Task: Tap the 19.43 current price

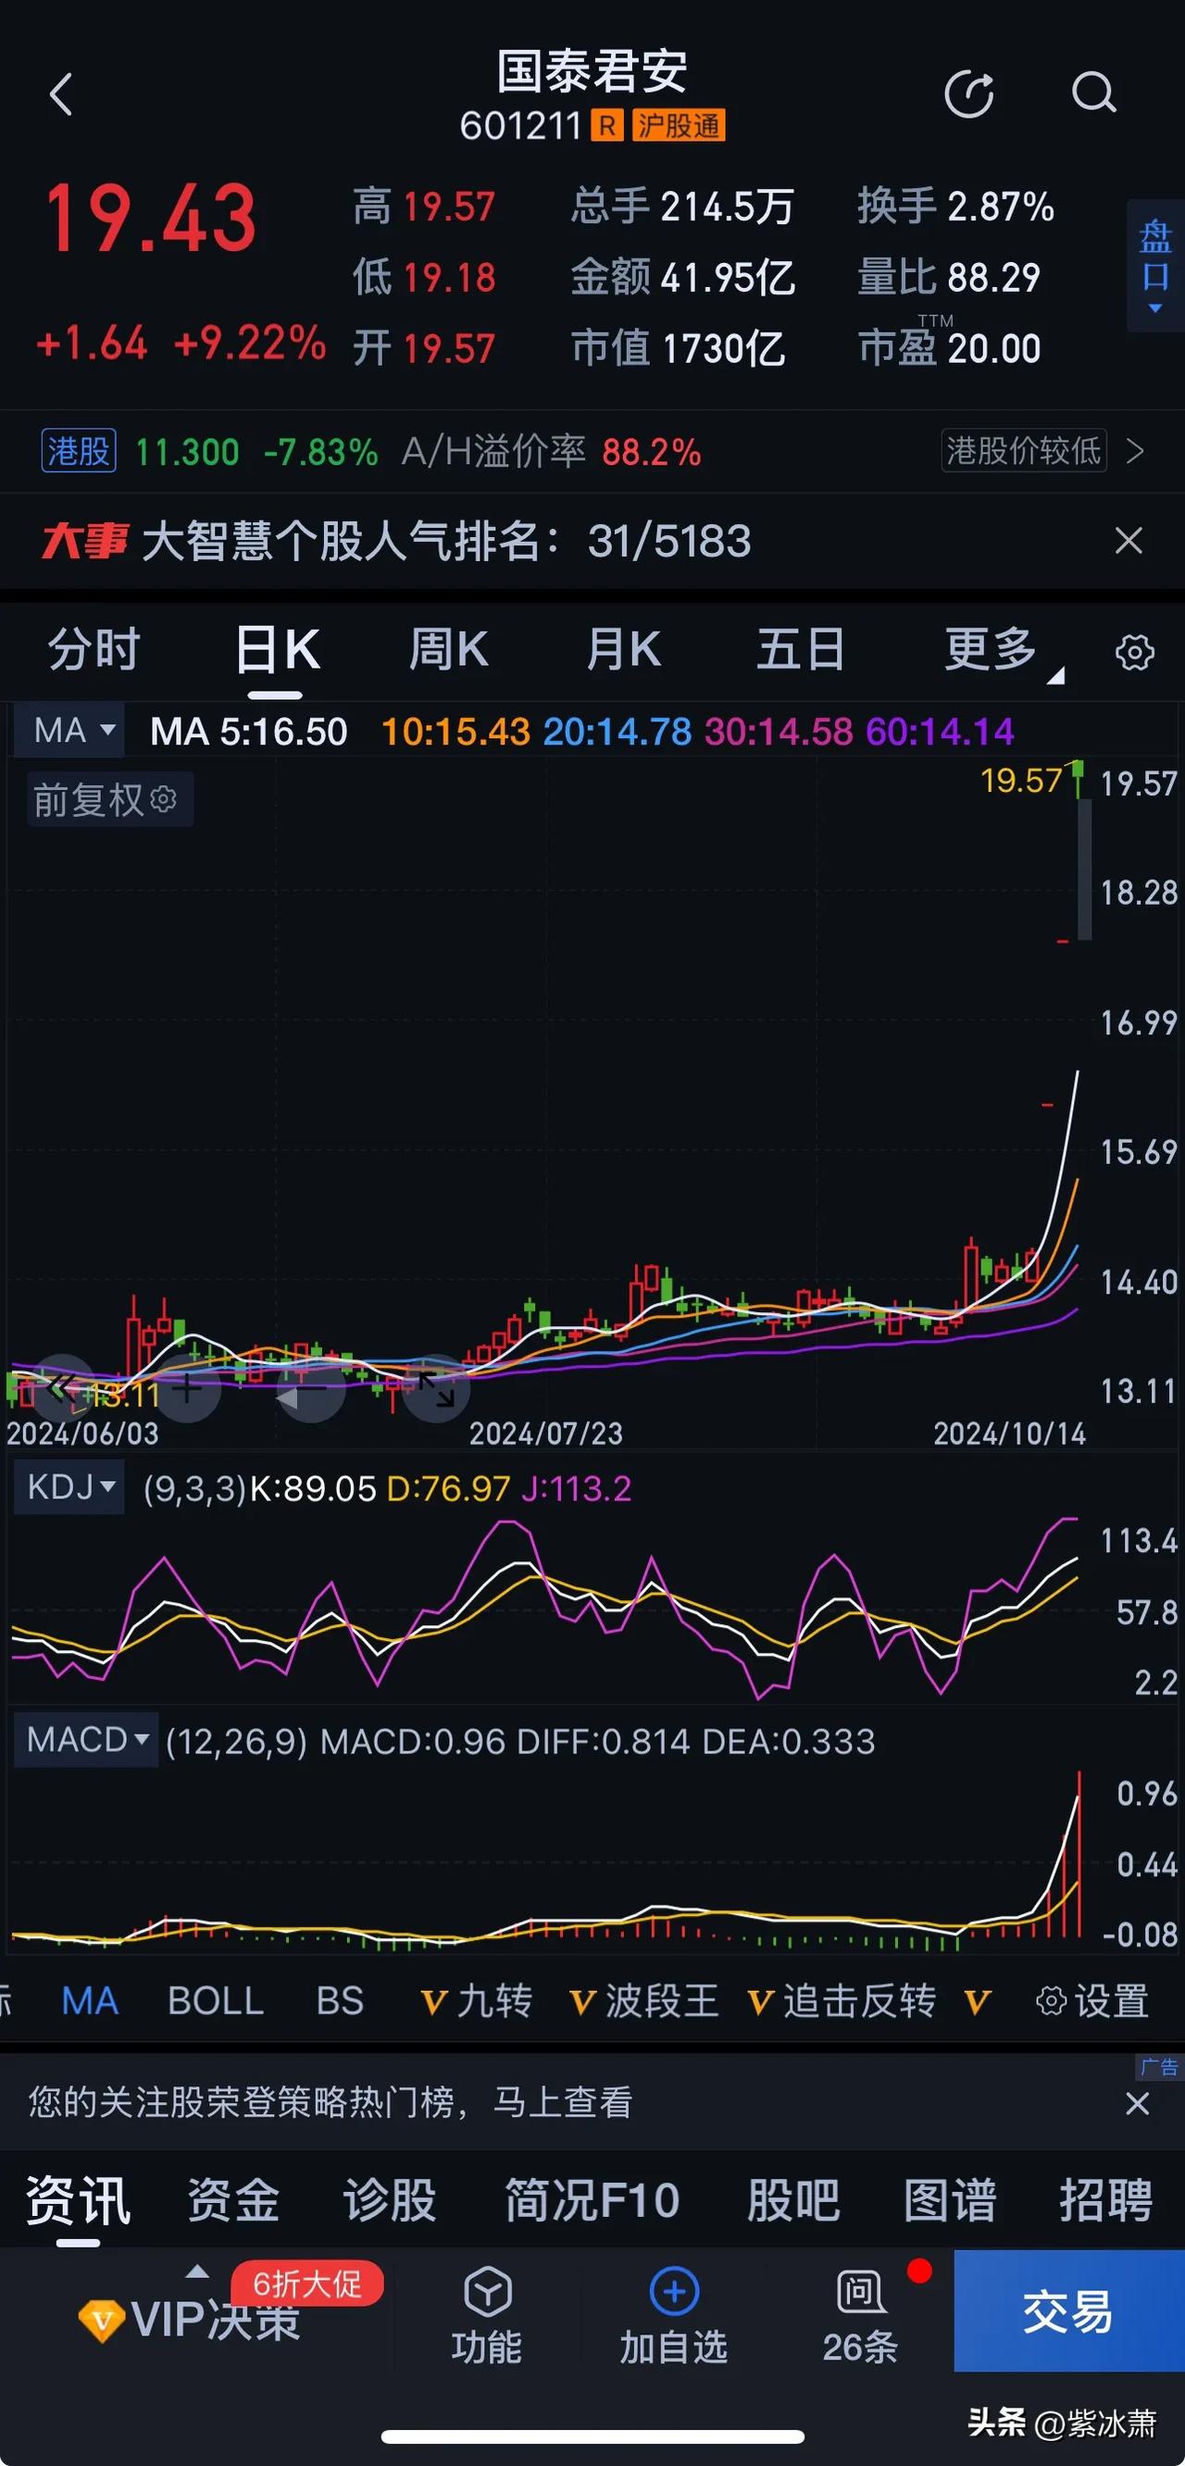Action: point(151,219)
